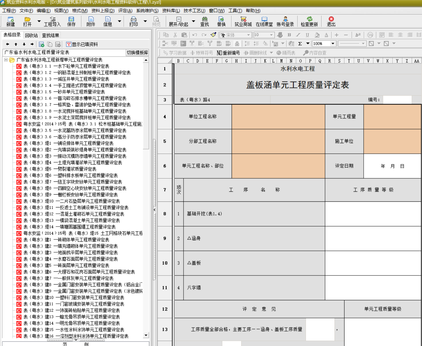Click the NO重新编号 button
Image resolution: width=422 pixels, height=346 pixels.
click(x=228, y=53)
